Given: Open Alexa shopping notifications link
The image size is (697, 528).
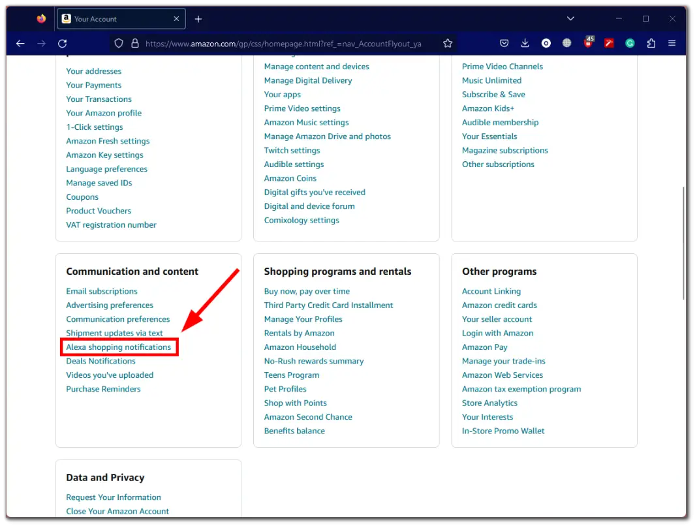Looking at the screenshot, I should [118, 347].
